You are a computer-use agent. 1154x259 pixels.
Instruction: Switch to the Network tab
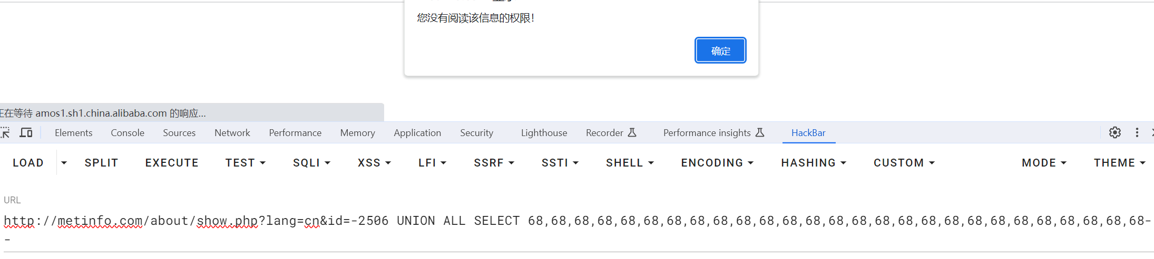(232, 133)
